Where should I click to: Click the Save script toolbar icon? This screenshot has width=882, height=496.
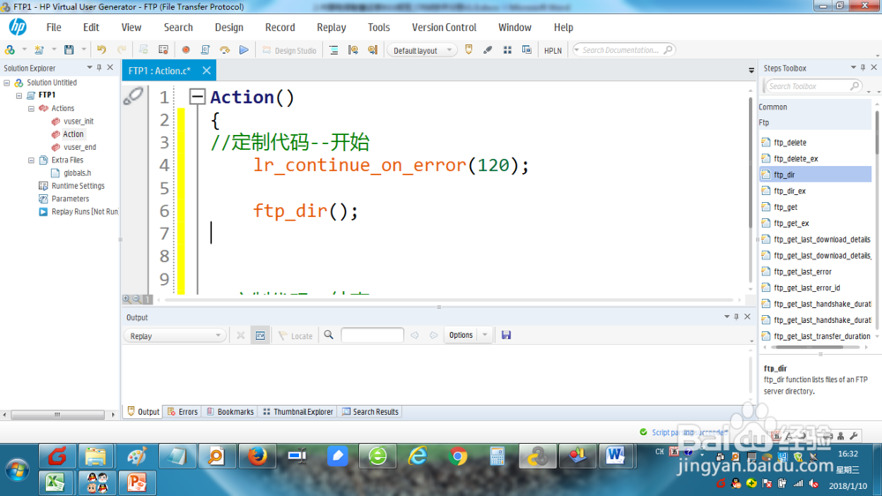pyautogui.click(x=69, y=49)
